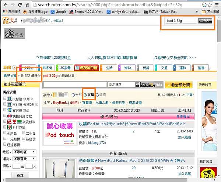The image size is (221, 182).
Task: Check the 全新品 checkbox
Action: point(5,133)
